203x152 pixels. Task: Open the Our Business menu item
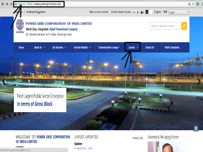58,47
